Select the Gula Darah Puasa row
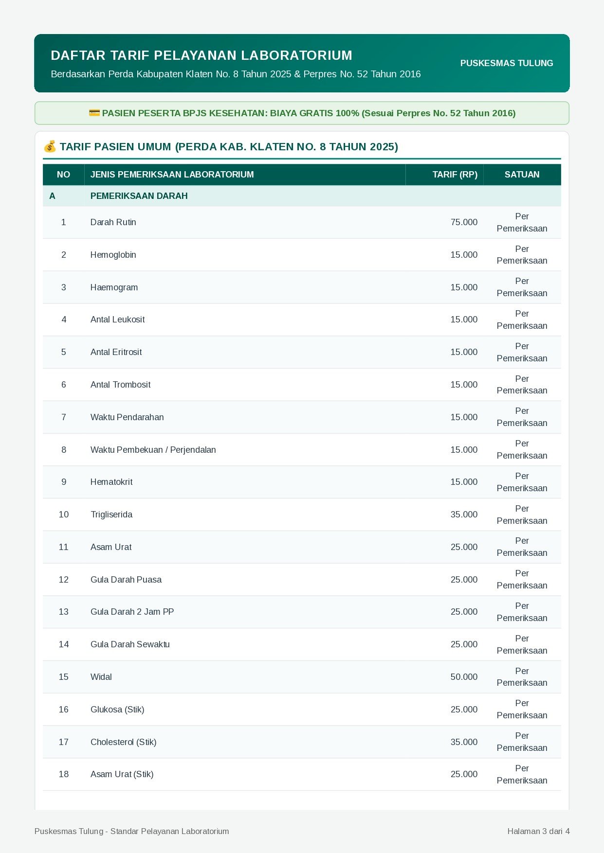This screenshot has height=853, width=604. [302, 580]
